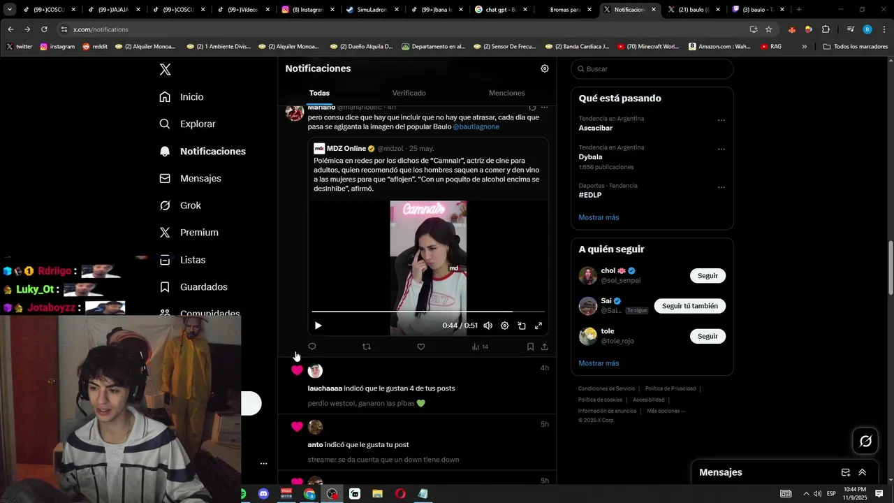The width and height of the screenshot is (894, 503).
Task: Open more options for #EDLP trend
Action: [x=721, y=187]
